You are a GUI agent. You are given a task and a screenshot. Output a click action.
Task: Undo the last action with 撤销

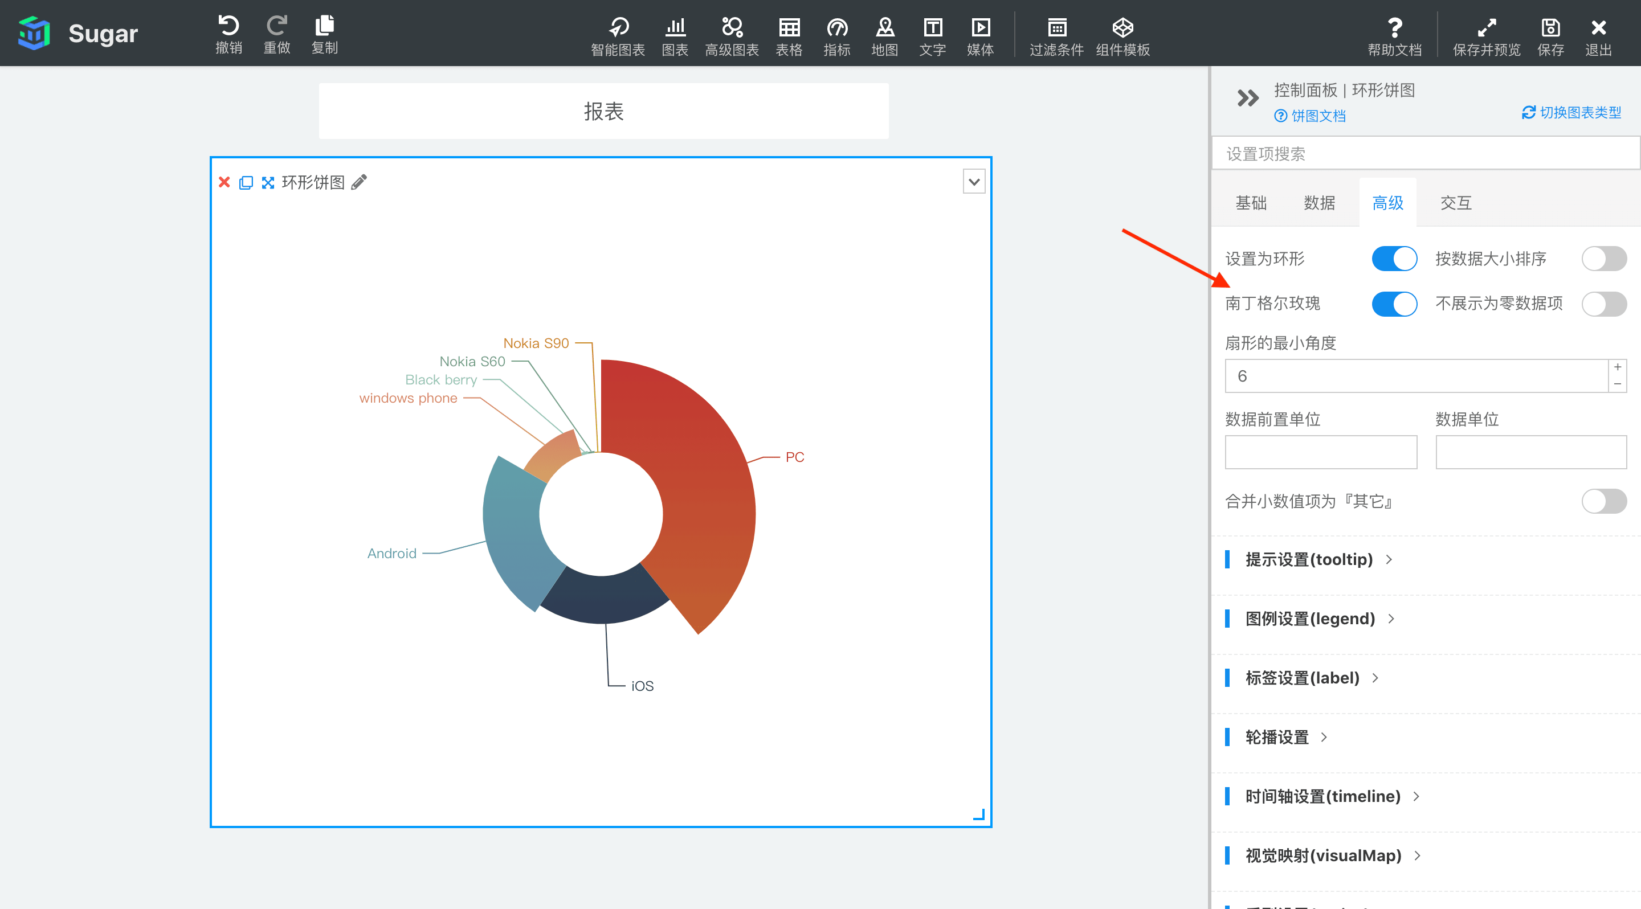[228, 34]
